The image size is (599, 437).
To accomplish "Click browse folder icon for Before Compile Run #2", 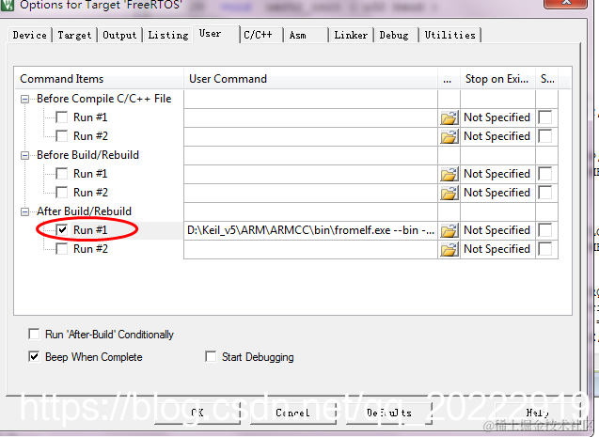I will [449, 136].
